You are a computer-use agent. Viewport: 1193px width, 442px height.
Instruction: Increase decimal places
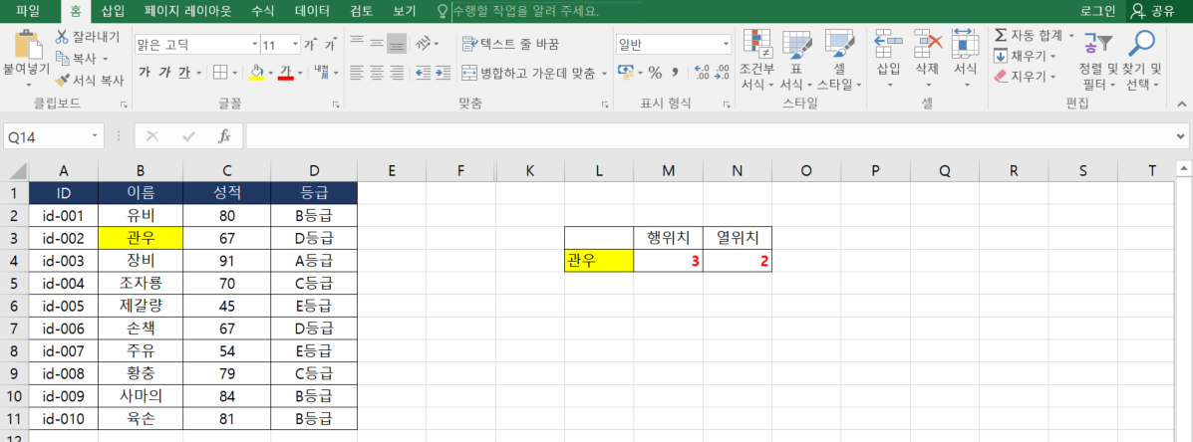tap(703, 73)
